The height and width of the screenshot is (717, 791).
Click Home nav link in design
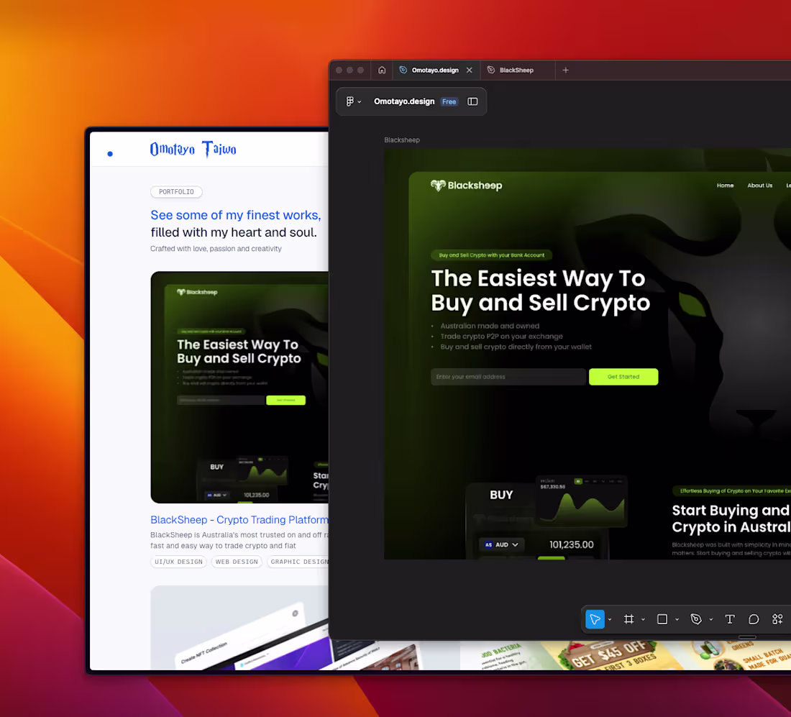[x=726, y=186]
